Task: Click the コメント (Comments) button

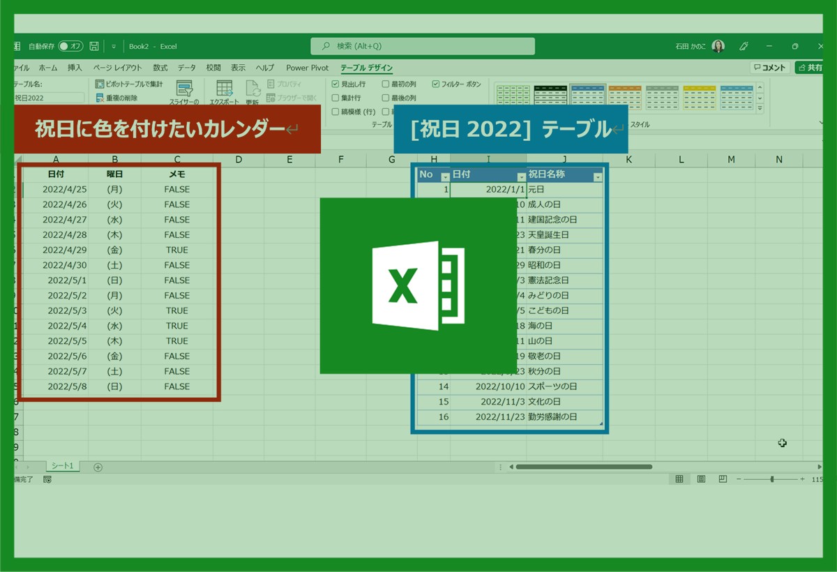Action: [769, 68]
